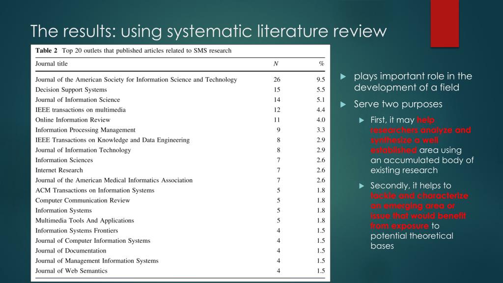Select "Journal of Management Information Systems" title
Viewport: 503px width, 283px height.
pyautogui.click(x=97, y=260)
